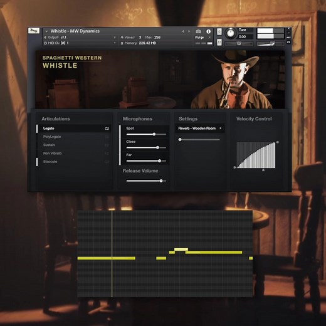This screenshot has height=326, width=326.
Task: Toggle the Close microphone label
Action: pyautogui.click(x=131, y=142)
